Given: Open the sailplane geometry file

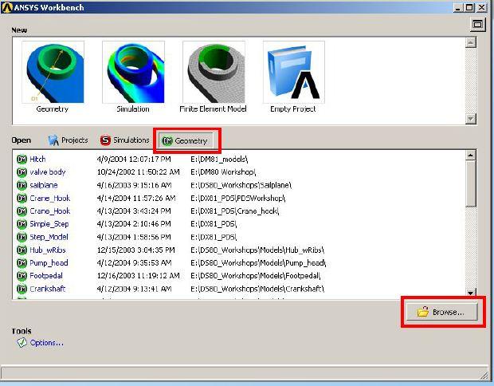Looking at the screenshot, I should pyautogui.click(x=44, y=185).
